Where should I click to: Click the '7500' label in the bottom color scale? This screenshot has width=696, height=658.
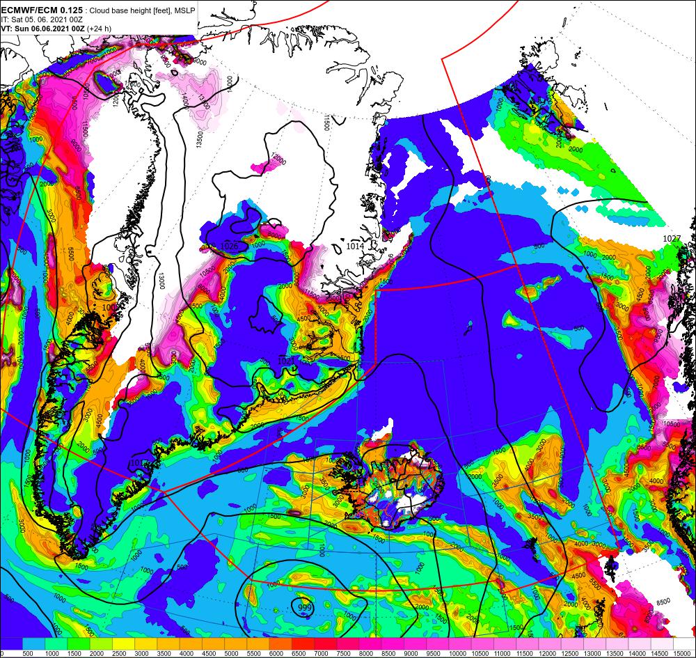pyautogui.click(x=344, y=653)
